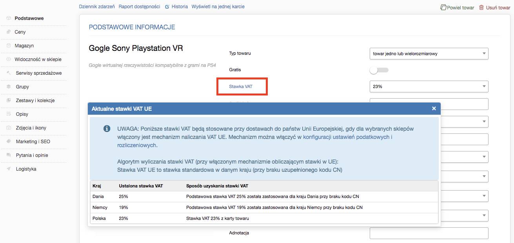Screen dimensions: 514x243
Task: Open the Typ towaru dropdown
Action: (429, 53)
